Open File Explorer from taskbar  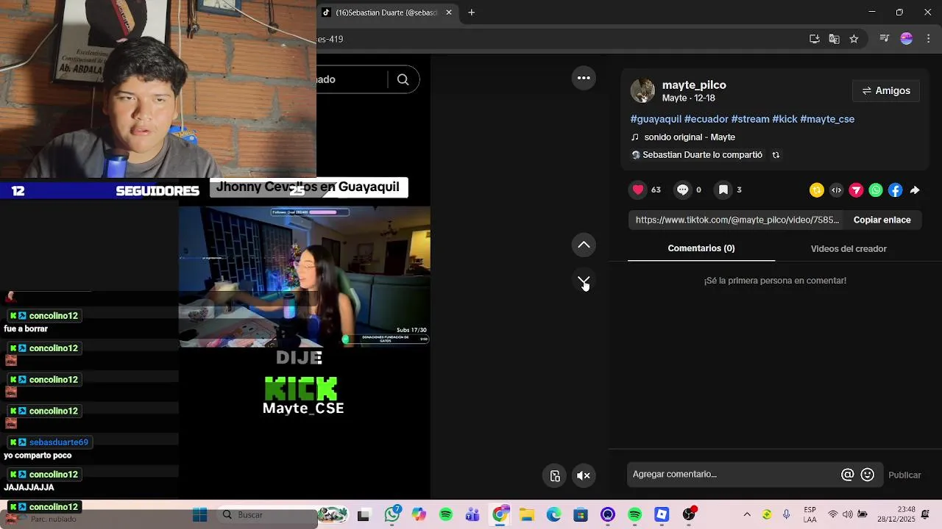[527, 515]
